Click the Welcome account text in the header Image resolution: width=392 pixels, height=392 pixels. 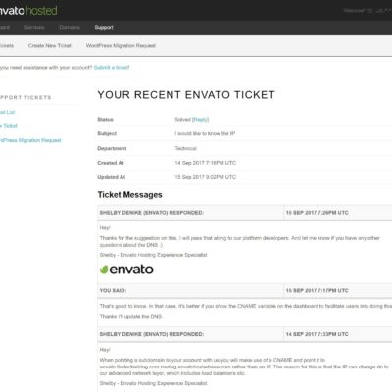pyautogui.click(x=367, y=11)
